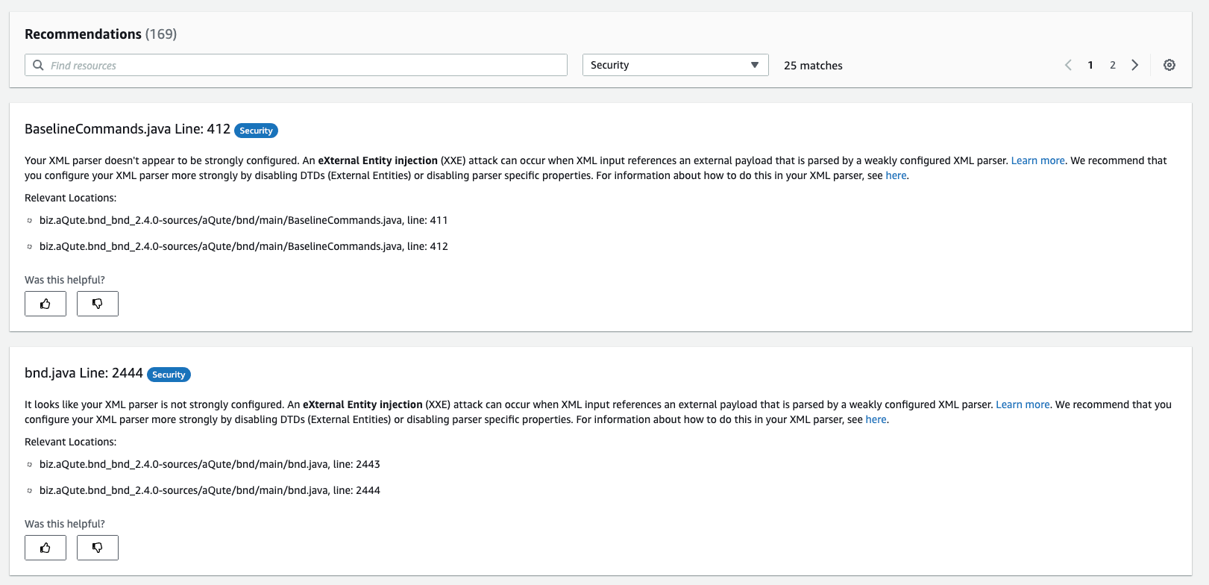Expand the dropdown arrow beside Security

755,65
